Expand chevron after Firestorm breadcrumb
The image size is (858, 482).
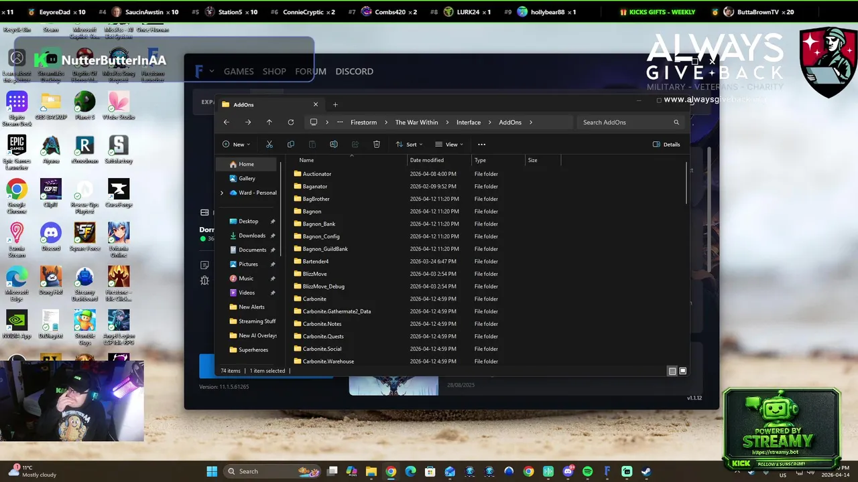click(x=386, y=123)
